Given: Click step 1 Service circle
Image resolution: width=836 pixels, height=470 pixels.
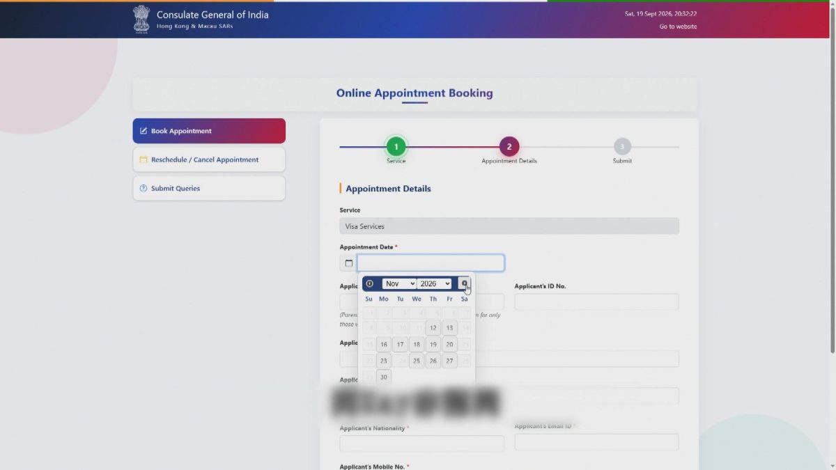Looking at the screenshot, I should tap(396, 146).
